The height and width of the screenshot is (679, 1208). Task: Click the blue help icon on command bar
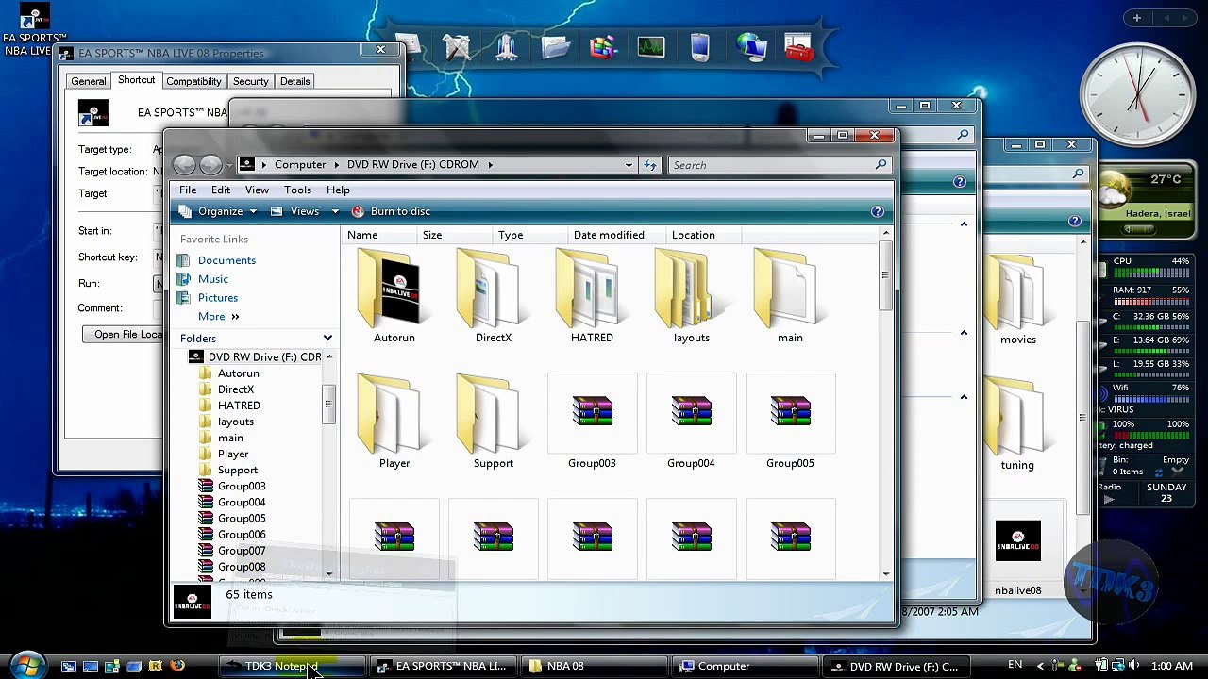point(877,211)
